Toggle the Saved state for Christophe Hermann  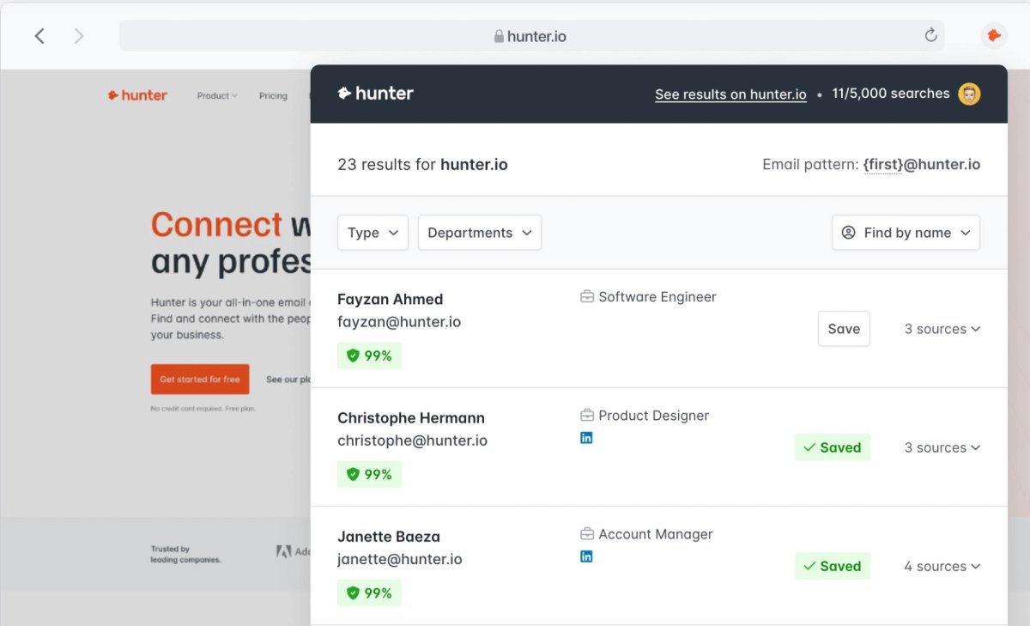(x=833, y=447)
